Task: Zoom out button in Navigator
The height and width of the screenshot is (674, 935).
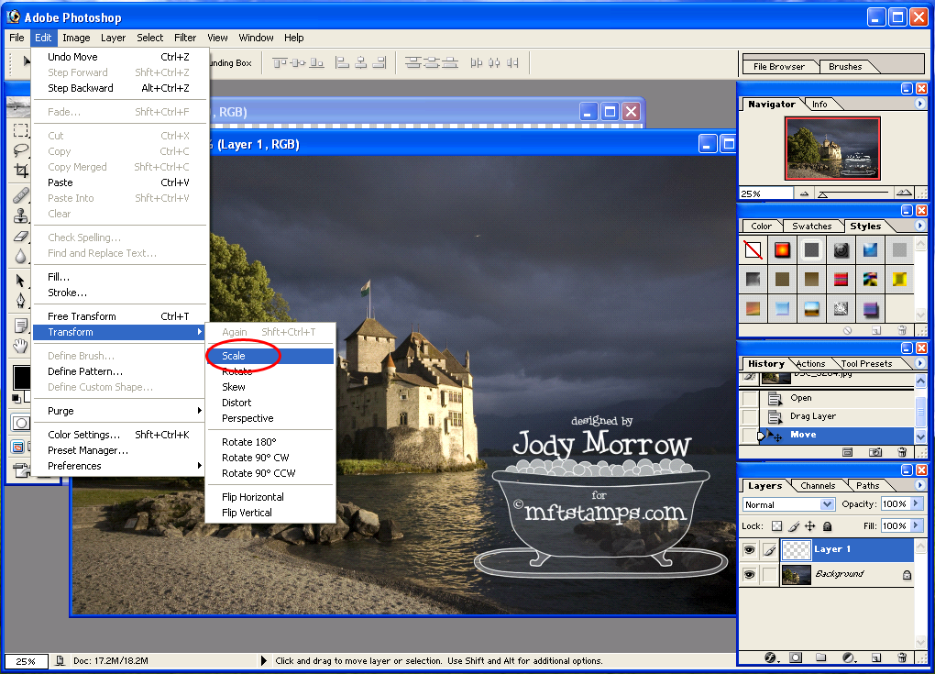Action: 805,193
